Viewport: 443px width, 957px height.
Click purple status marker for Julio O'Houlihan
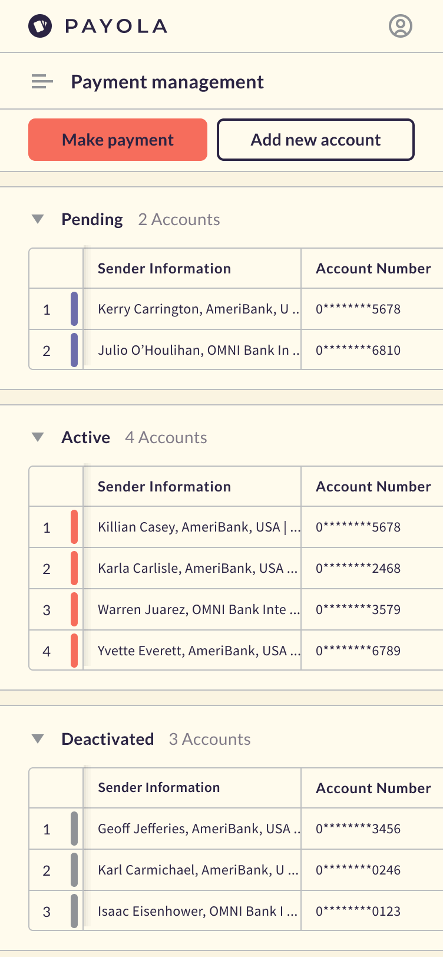pos(74,350)
